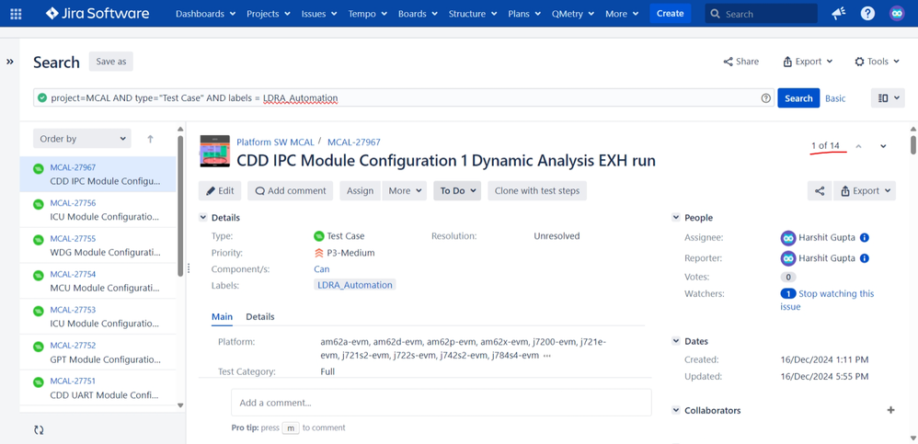Click the panel resize handle dots
918x444 pixels.
point(189,268)
